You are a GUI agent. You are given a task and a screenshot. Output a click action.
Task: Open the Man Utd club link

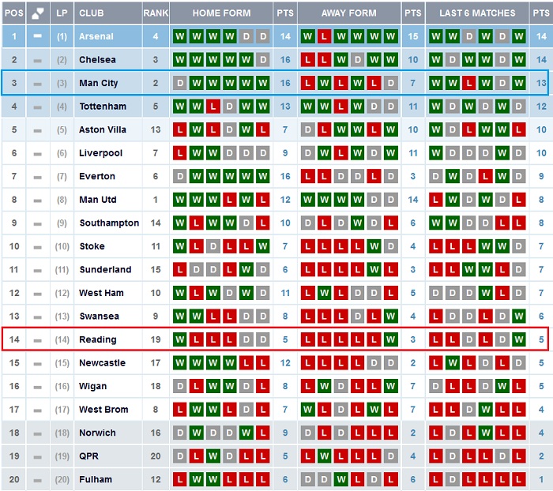point(98,200)
